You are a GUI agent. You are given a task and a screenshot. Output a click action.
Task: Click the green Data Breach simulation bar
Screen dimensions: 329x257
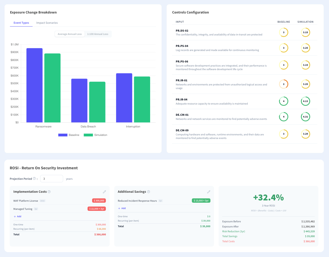pyautogui.click(x=97, y=102)
